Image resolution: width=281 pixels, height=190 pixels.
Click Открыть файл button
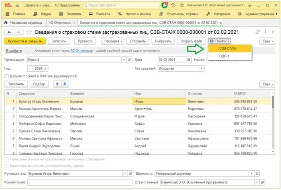click(191, 41)
